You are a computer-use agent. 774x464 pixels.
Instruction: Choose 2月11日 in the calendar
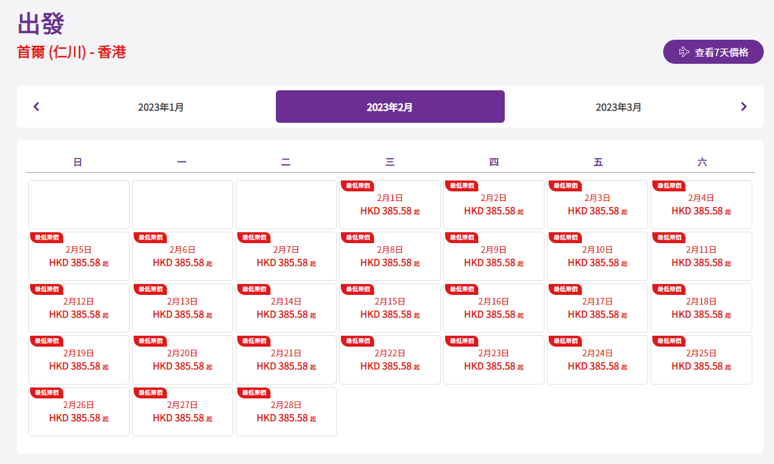pos(701,256)
